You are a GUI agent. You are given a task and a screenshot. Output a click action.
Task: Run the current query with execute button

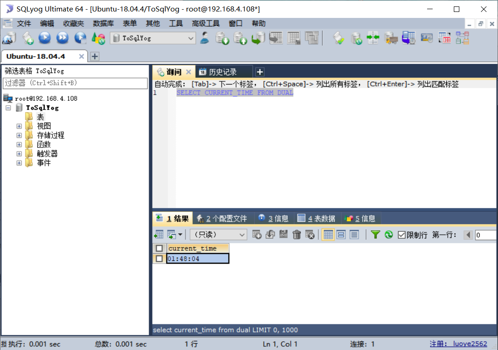tap(45, 38)
